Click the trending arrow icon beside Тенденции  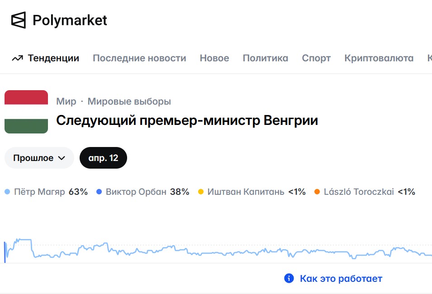click(17, 58)
